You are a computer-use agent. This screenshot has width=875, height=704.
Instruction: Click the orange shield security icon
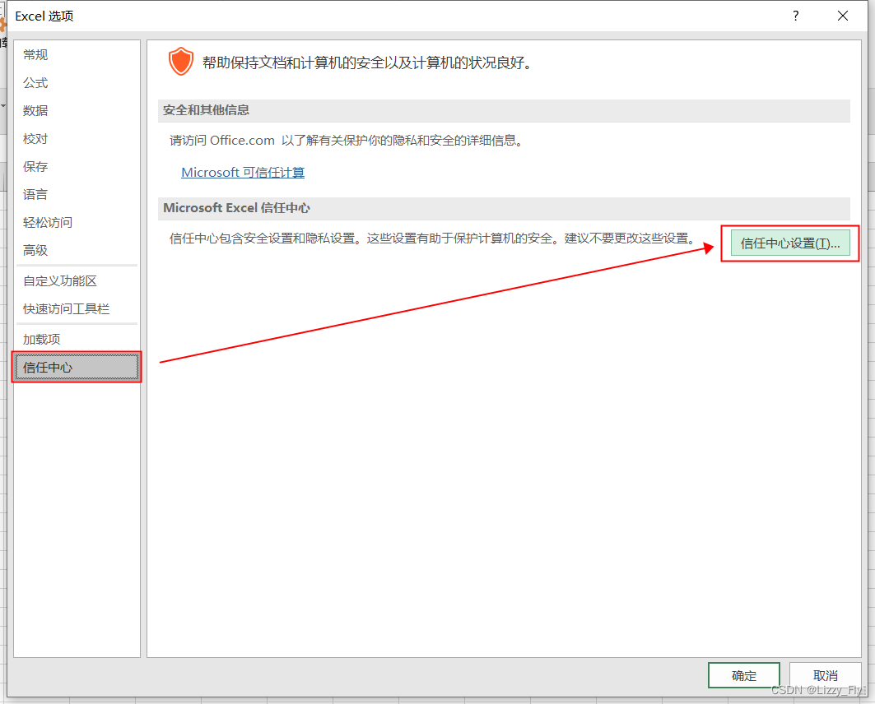tap(181, 62)
